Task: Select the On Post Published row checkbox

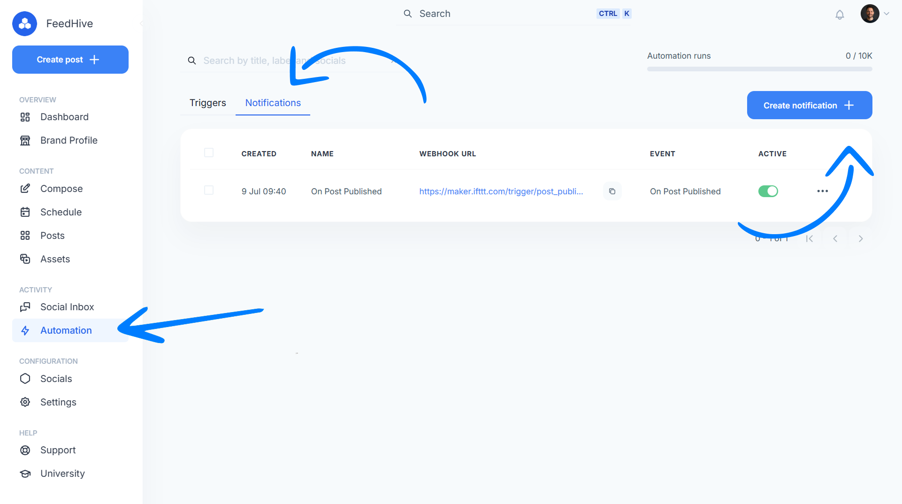Action: tap(209, 191)
